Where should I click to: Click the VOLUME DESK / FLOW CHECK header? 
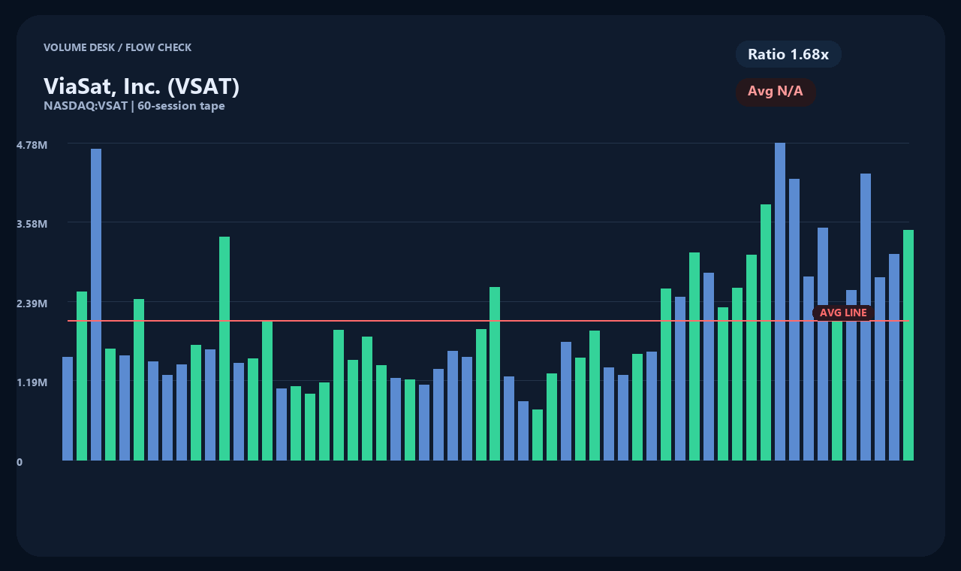pyautogui.click(x=117, y=47)
